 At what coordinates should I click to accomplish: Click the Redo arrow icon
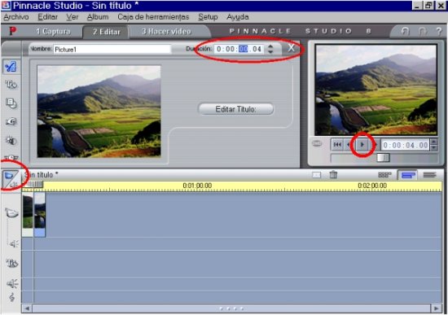[422, 31]
